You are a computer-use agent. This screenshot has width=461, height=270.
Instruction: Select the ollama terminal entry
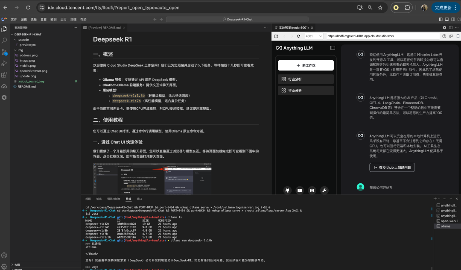pyautogui.click(x=447, y=226)
